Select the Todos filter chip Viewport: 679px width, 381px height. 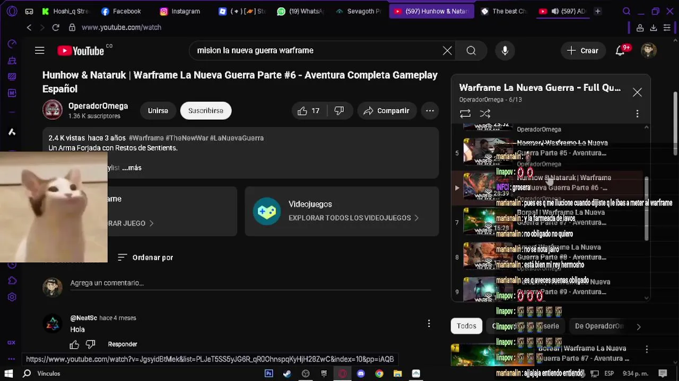(467, 326)
